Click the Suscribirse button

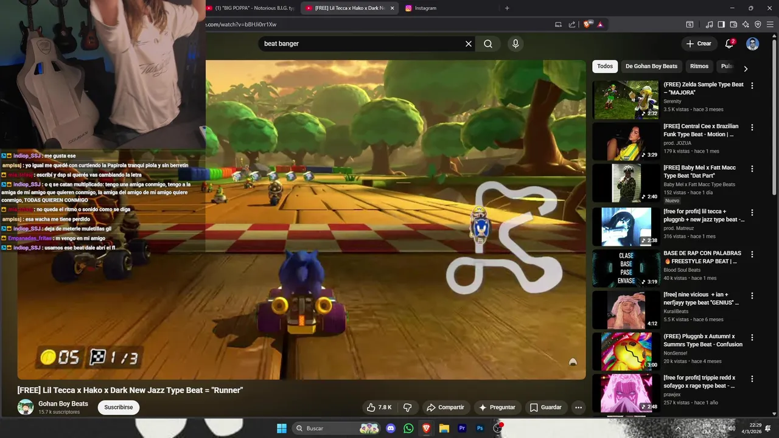tap(119, 408)
